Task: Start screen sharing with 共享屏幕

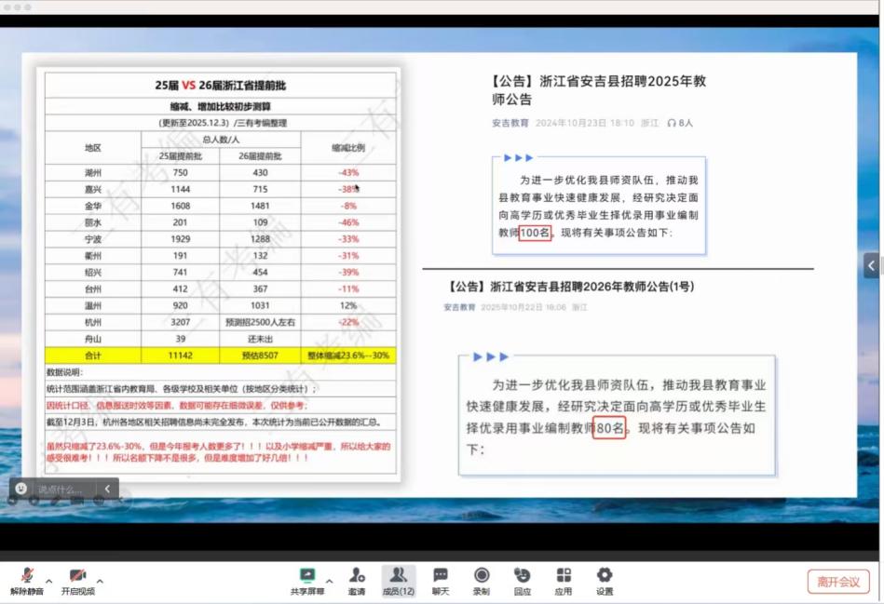Action: click(306, 581)
